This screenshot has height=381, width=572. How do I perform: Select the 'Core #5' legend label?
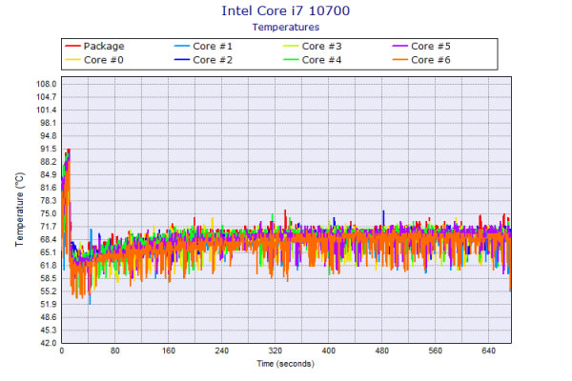coord(431,47)
